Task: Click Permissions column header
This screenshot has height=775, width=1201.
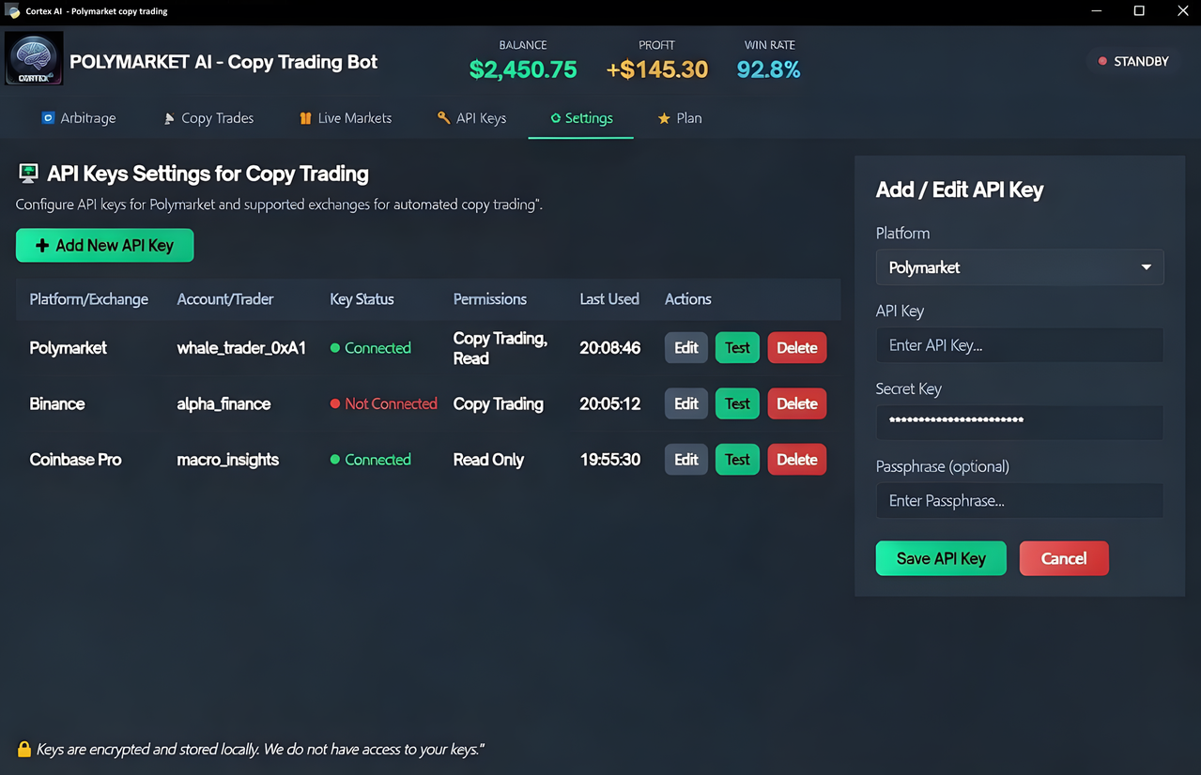Action: 490,299
